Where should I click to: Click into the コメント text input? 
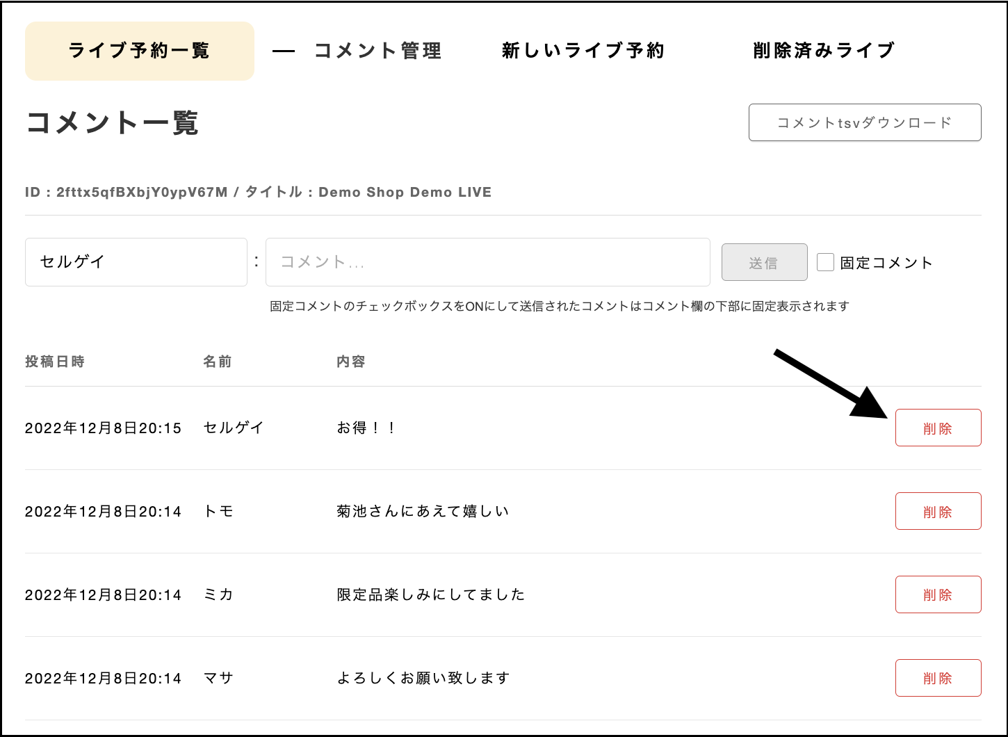click(x=487, y=262)
